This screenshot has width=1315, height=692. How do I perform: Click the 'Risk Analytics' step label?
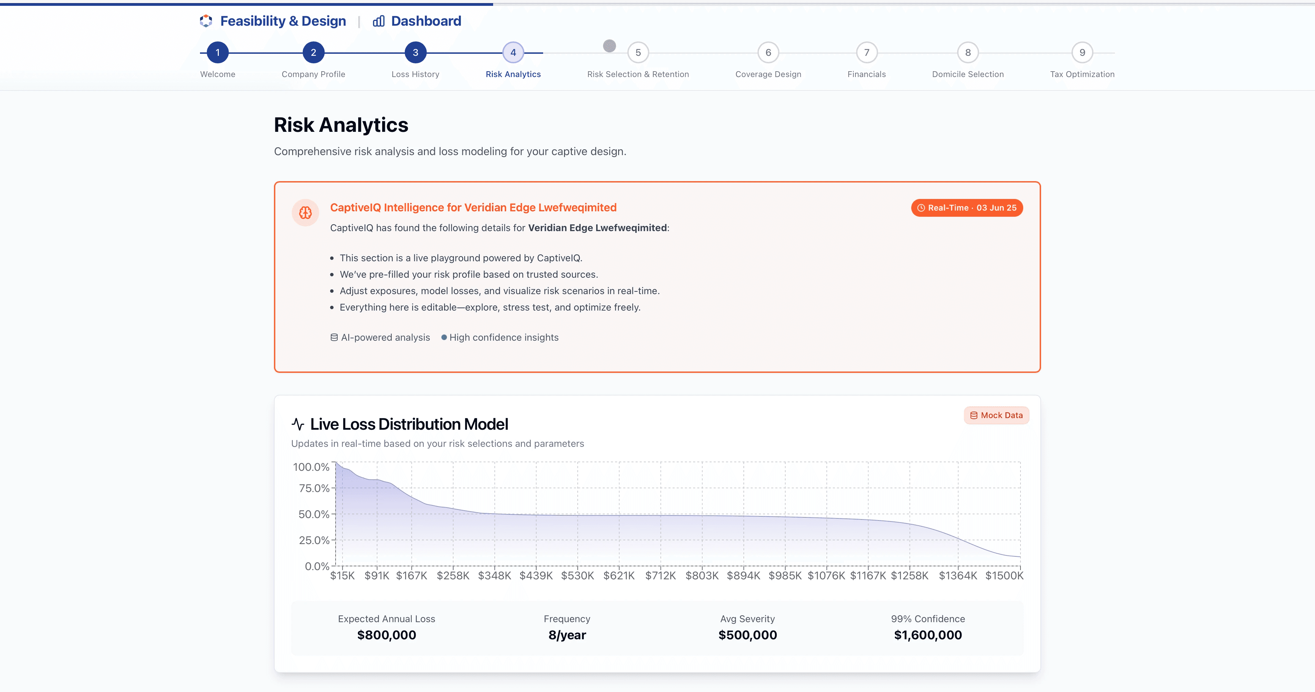pos(513,74)
